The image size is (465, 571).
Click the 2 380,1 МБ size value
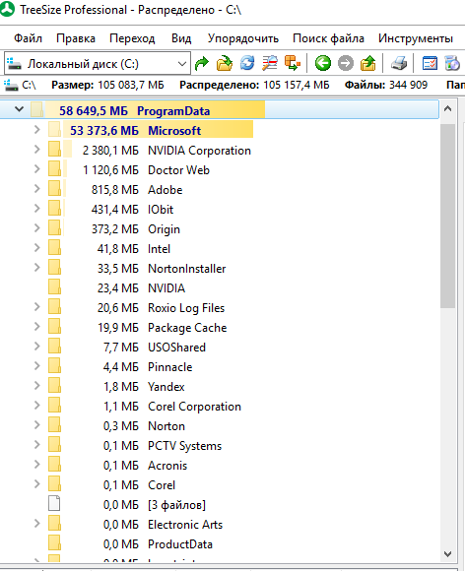coord(110,151)
